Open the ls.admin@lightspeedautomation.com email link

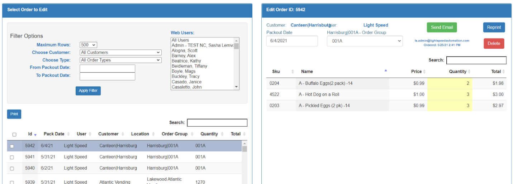tap(442, 41)
